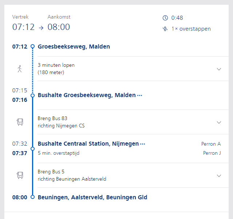The width and height of the screenshot is (233, 219).
Task: Select the Groesbeekseweg, Malden starting stop
Action: [x=74, y=46]
